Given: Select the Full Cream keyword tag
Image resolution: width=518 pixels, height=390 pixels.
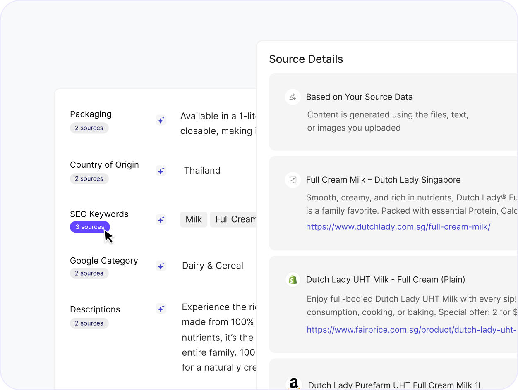Looking at the screenshot, I should (x=233, y=219).
